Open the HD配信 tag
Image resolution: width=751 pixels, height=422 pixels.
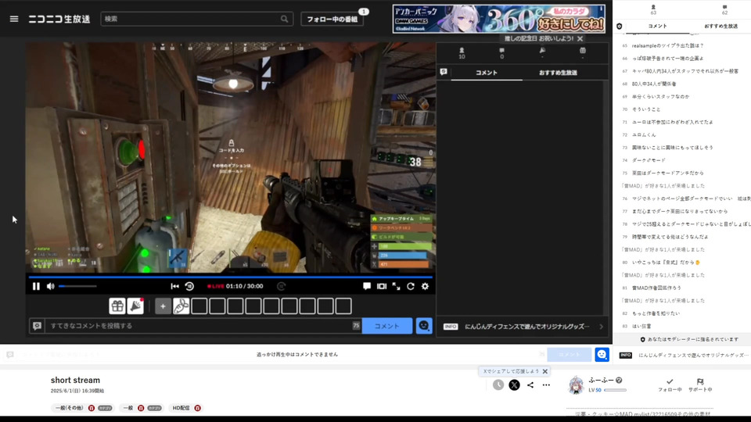click(181, 408)
